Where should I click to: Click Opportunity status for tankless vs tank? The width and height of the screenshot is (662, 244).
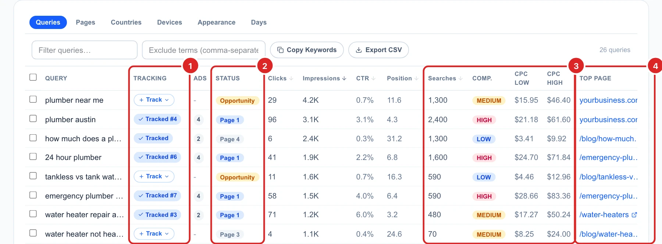237,177
